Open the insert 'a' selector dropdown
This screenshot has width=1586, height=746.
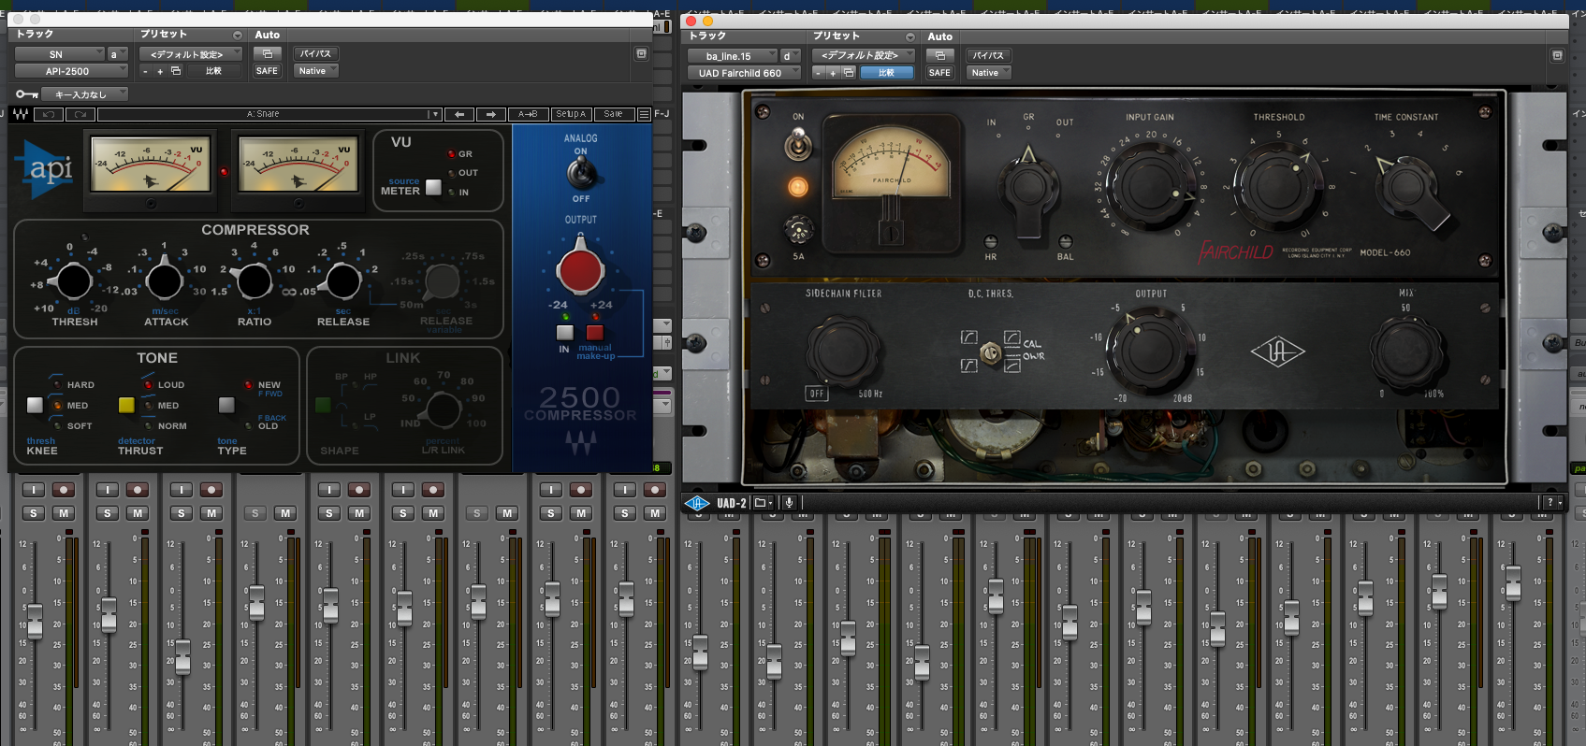click(x=118, y=54)
